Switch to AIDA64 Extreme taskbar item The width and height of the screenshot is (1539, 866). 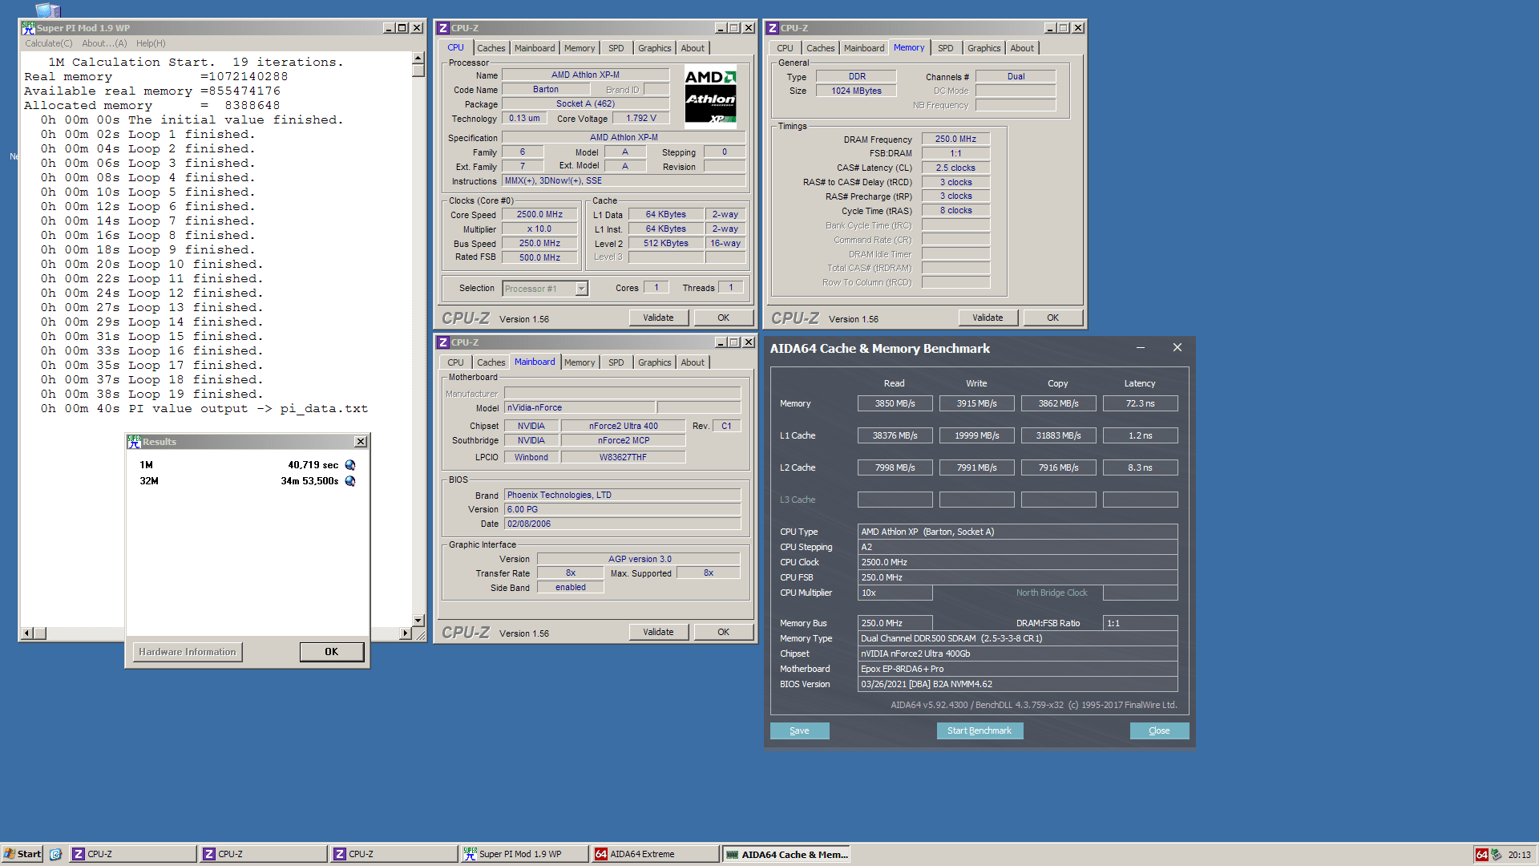(x=655, y=854)
